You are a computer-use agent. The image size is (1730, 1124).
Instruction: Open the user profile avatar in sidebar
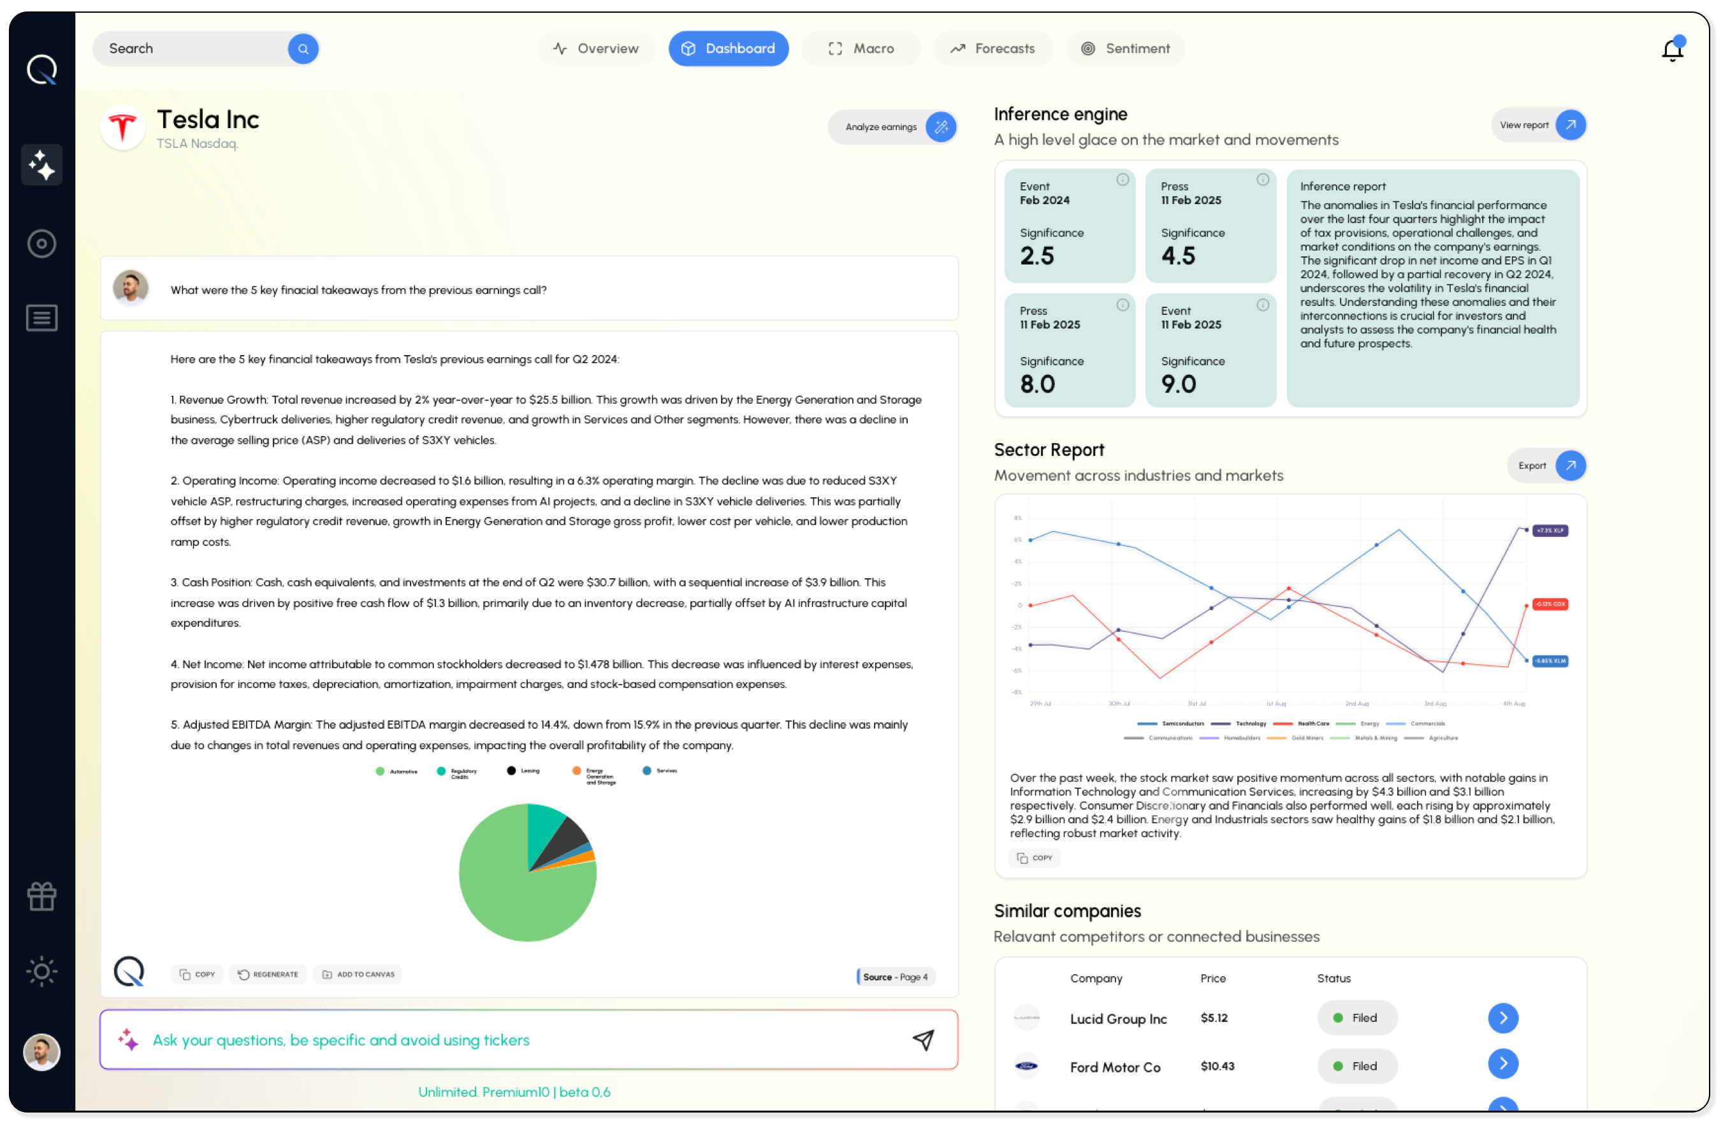41,1053
